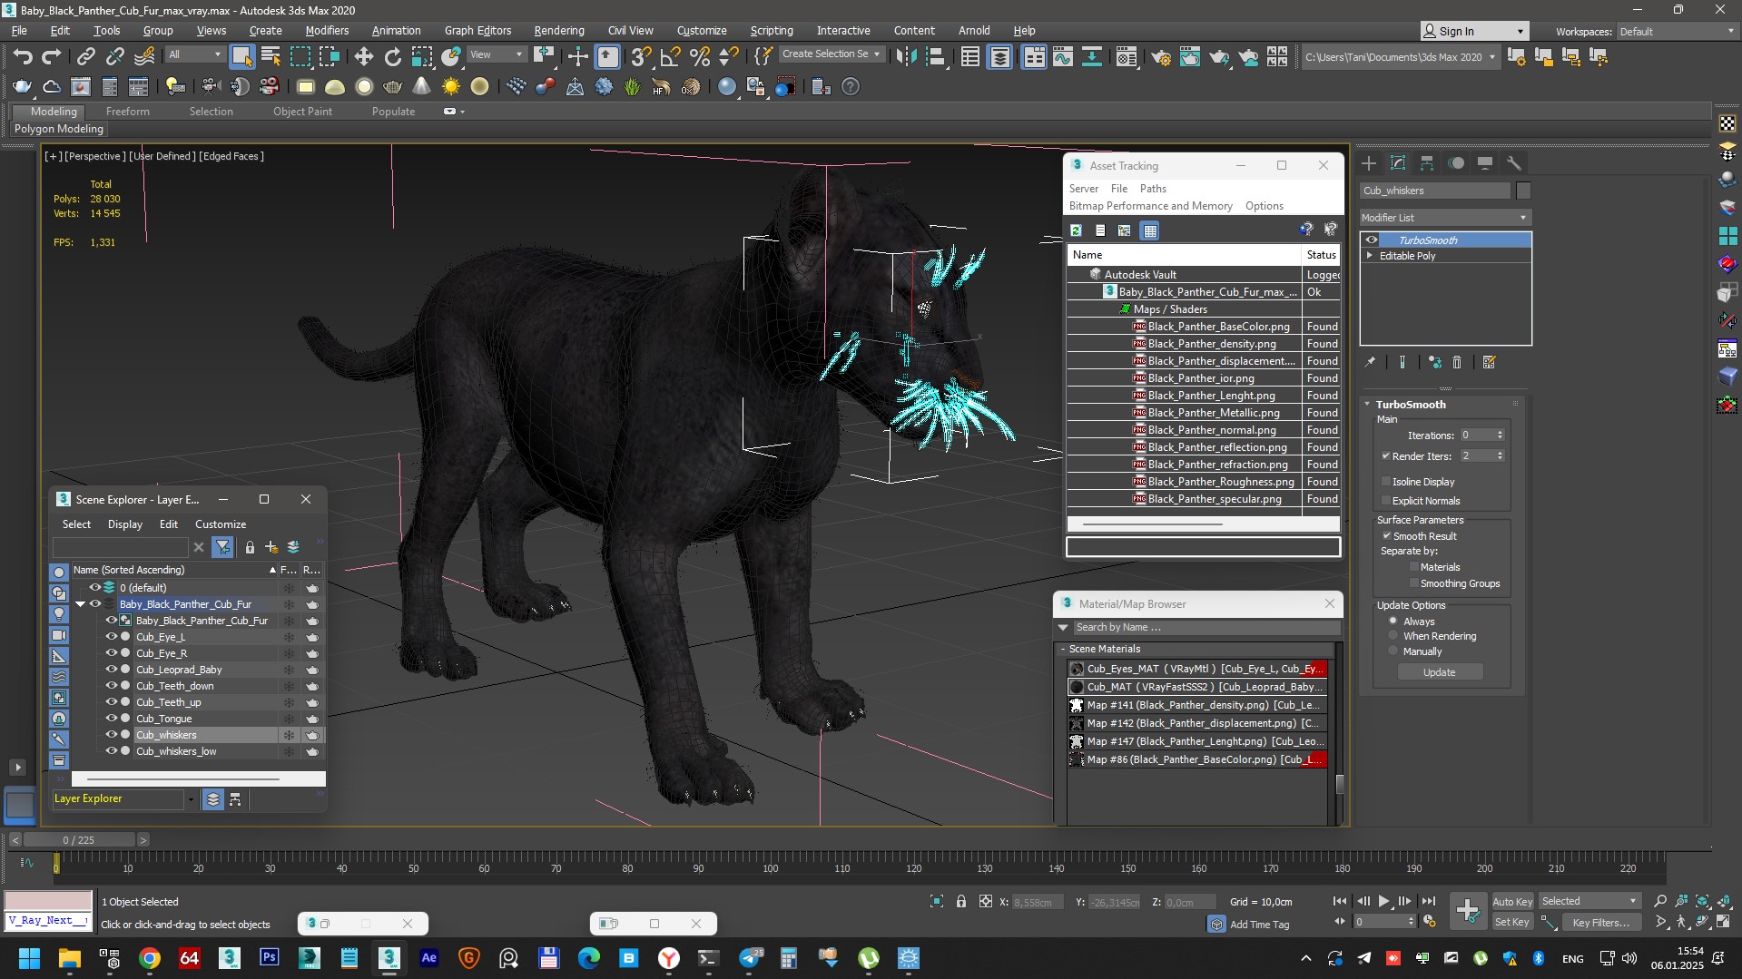
Task: Select the Move transform tool
Action: click(363, 57)
